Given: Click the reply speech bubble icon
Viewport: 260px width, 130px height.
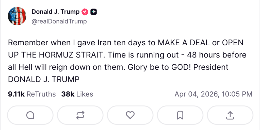Looking at the screenshot, I should [x=30, y=115].
